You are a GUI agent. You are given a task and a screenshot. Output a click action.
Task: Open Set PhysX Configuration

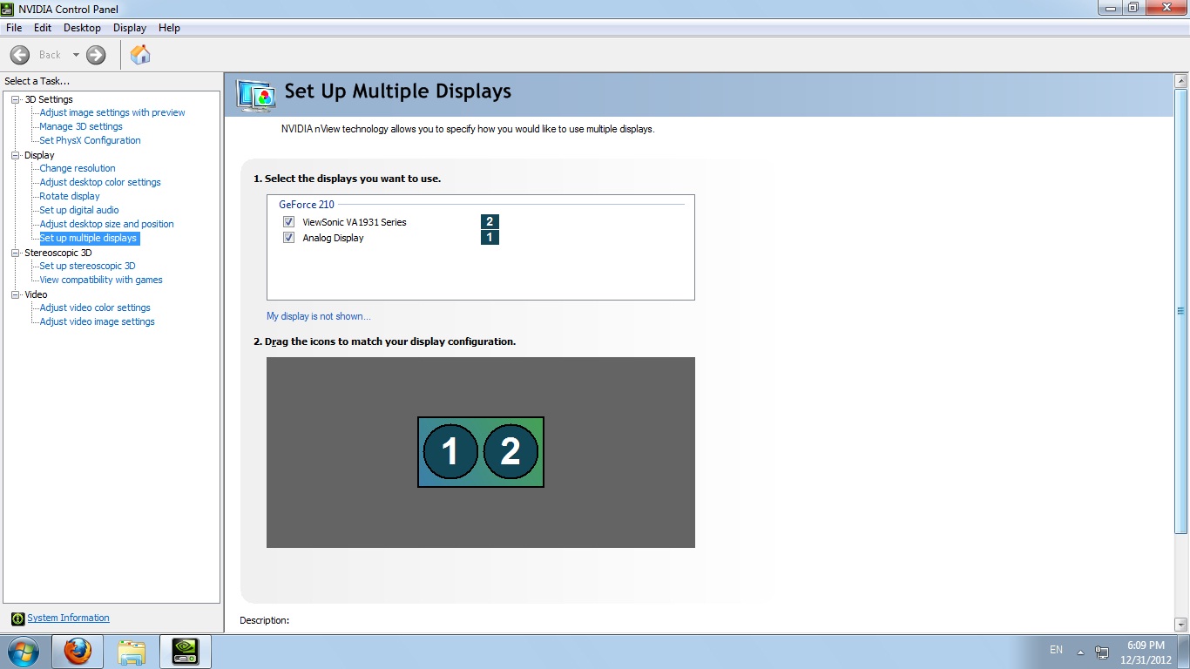point(90,140)
